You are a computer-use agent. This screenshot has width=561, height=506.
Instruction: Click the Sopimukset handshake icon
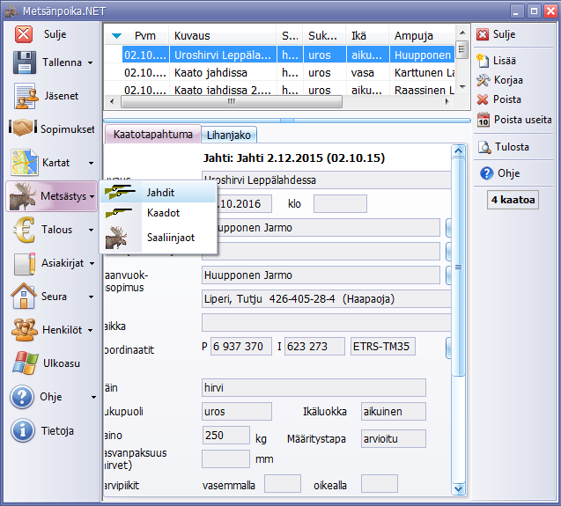point(23,128)
